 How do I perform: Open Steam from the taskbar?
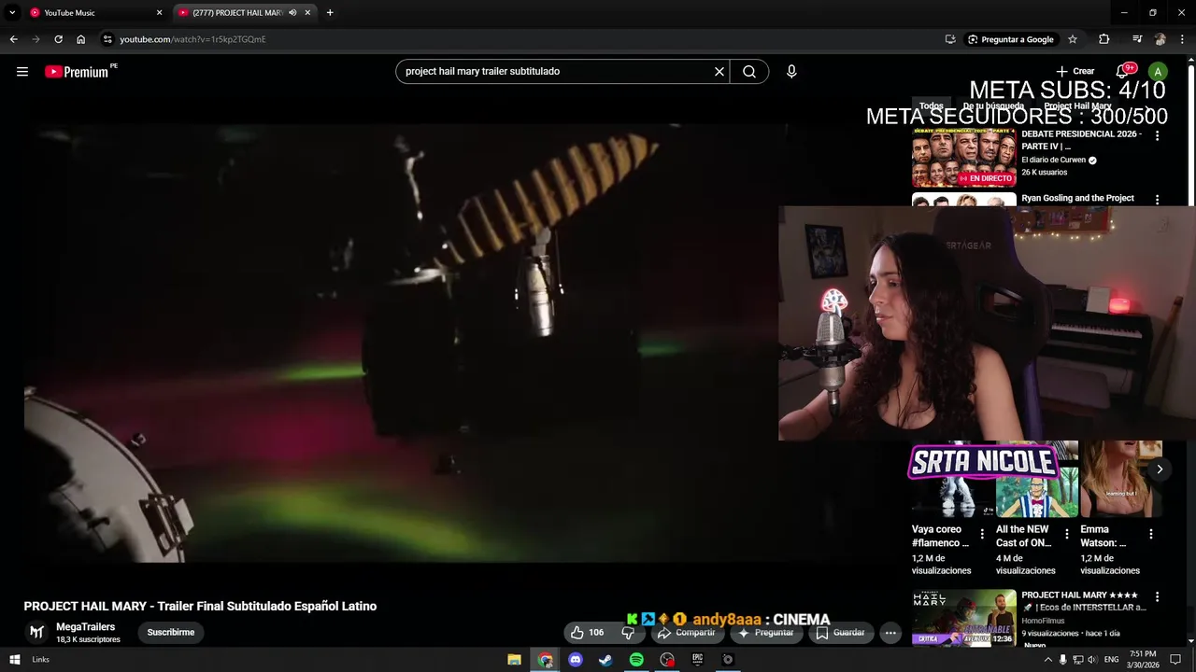tap(605, 659)
